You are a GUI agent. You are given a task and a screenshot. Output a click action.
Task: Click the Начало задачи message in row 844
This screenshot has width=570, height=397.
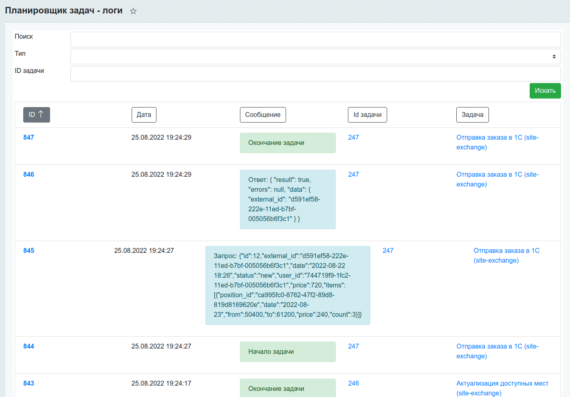click(x=271, y=352)
